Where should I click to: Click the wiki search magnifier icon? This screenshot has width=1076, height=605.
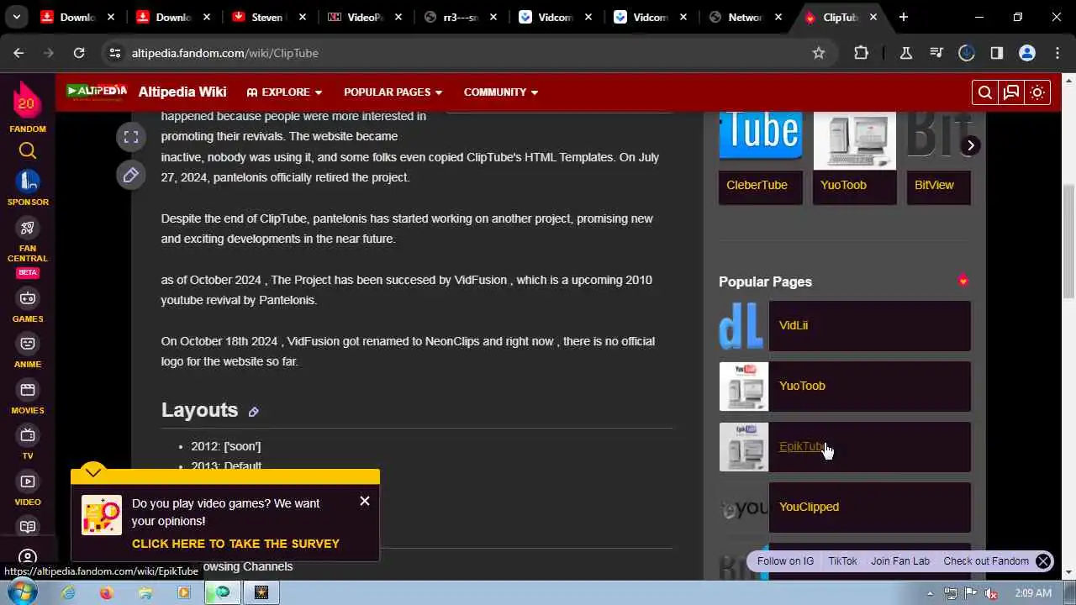pos(985,92)
